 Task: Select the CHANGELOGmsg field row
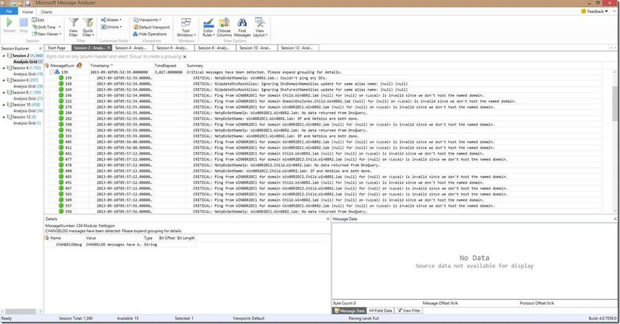click(x=120, y=245)
